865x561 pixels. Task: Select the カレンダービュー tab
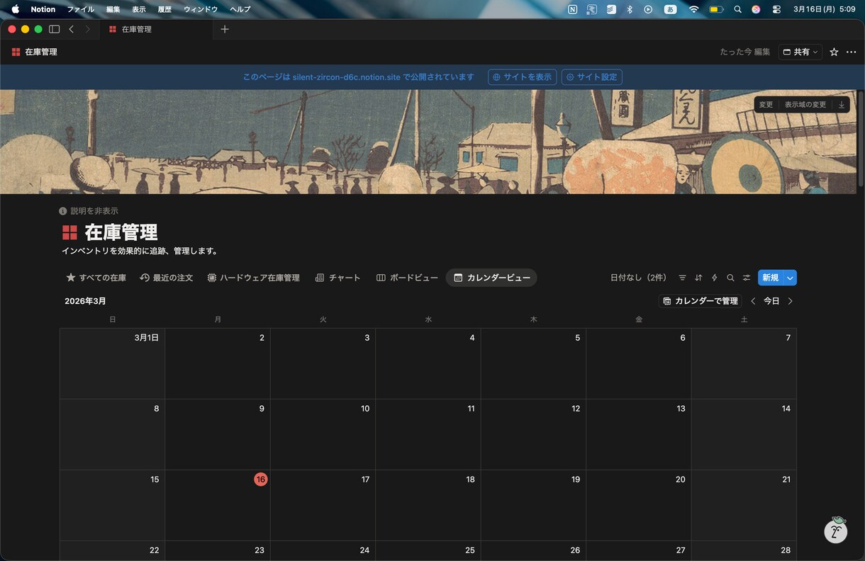491,278
